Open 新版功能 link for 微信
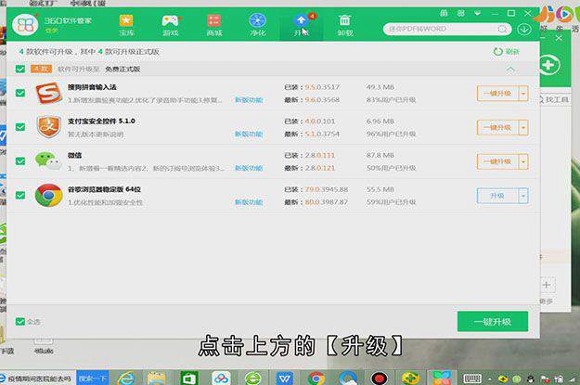This screenshot has height=385, width=580. pos(249,168)
